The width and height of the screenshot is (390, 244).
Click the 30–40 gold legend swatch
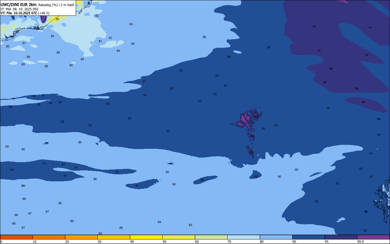pos(114,237)
